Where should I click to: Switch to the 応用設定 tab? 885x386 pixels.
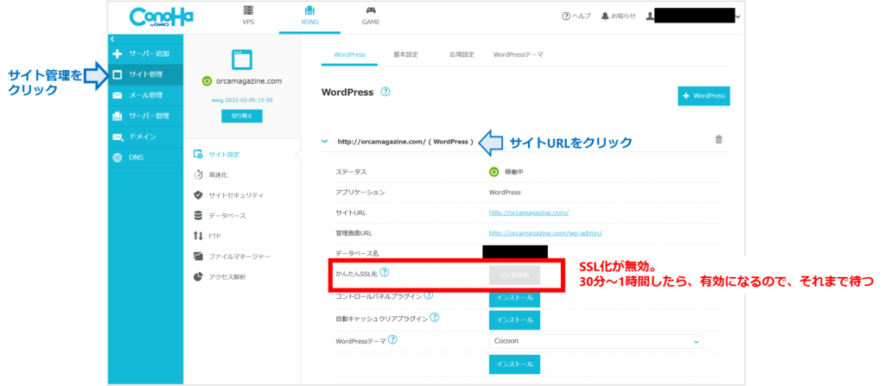[x=462, y=54]
